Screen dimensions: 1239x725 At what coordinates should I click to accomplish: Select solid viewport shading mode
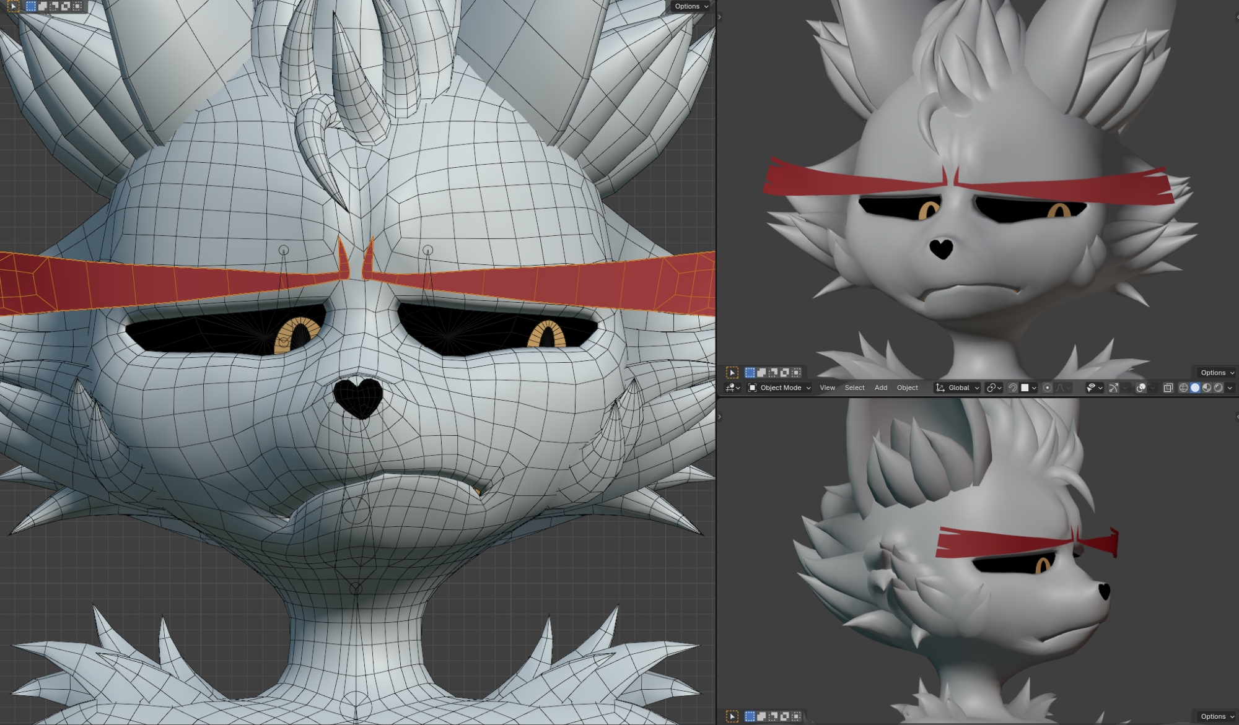point(1195,388)
